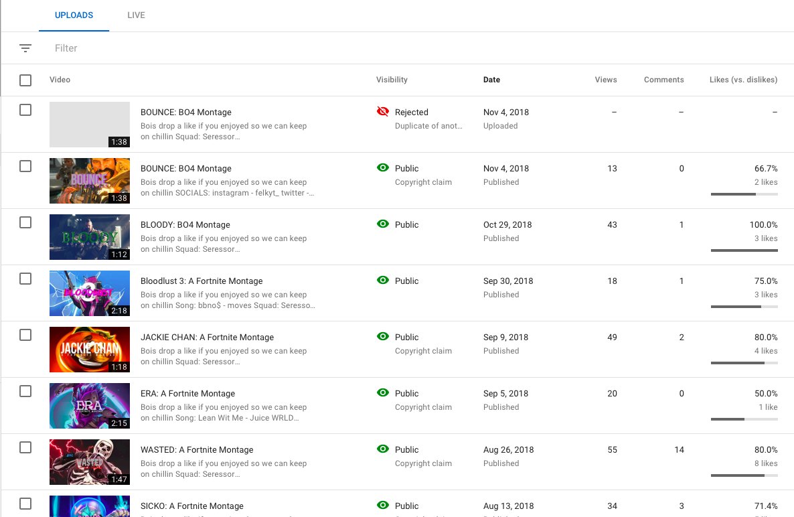
Task: Click the Video column header
Action: tap(60, 80)
